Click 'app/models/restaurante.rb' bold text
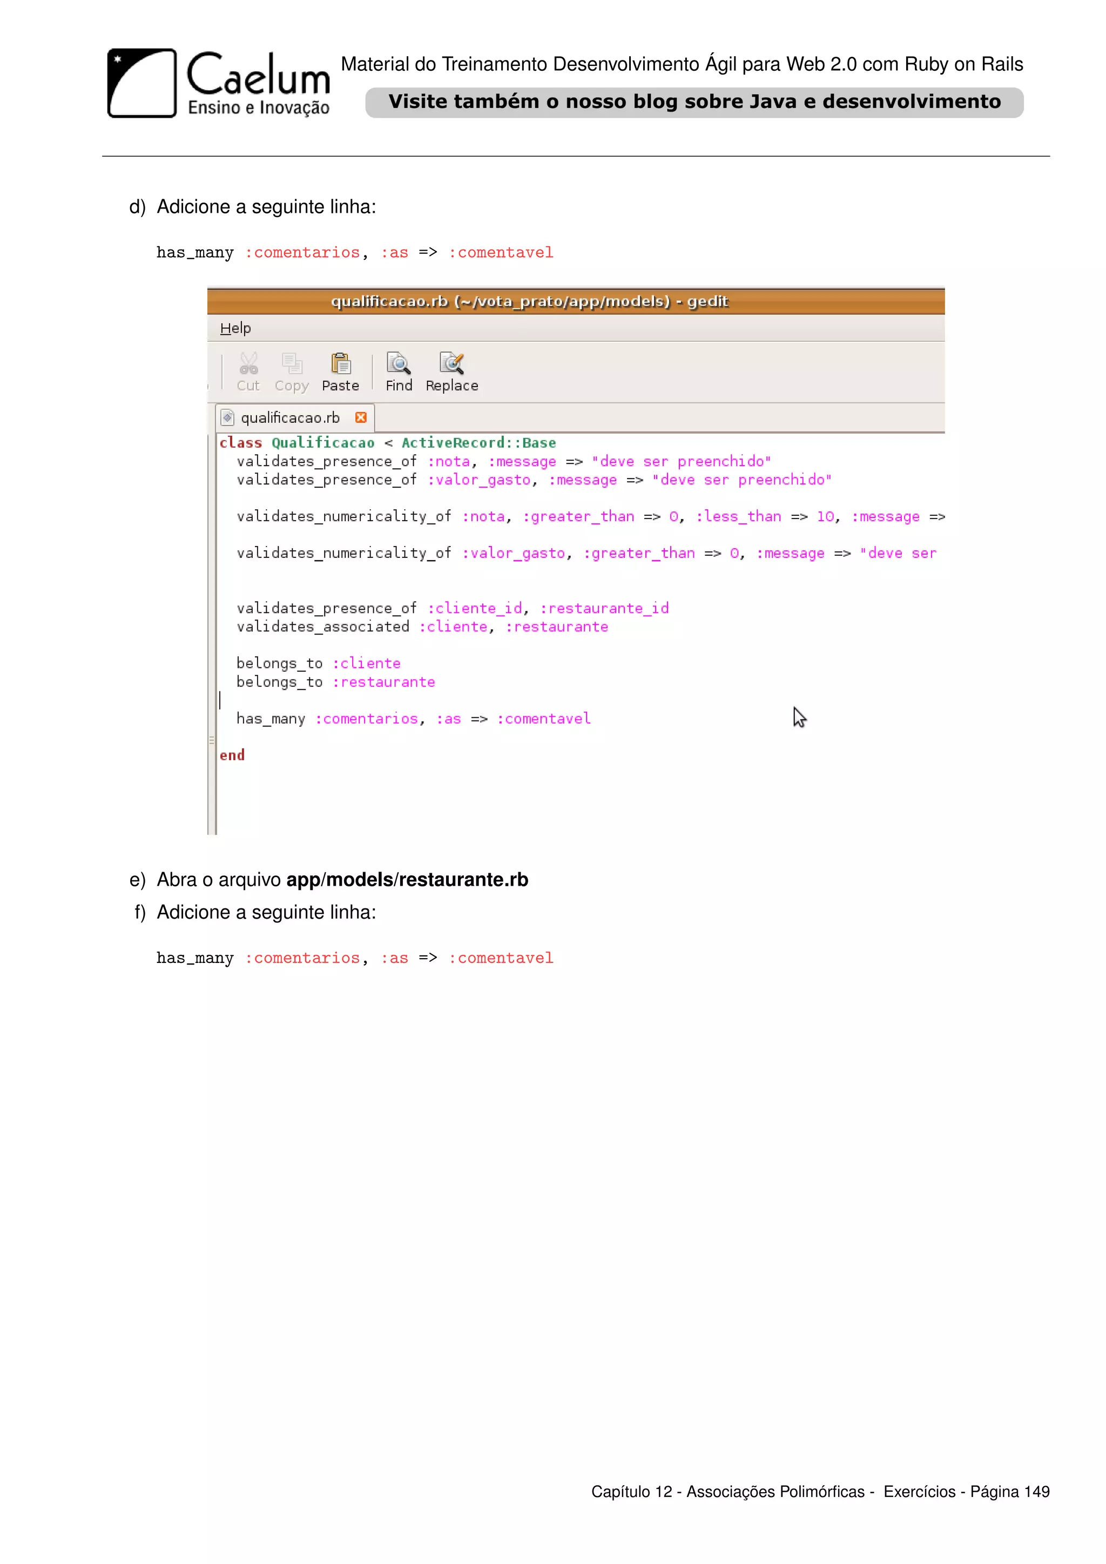Screen dimensions: 1106x1564 (407, 879)
